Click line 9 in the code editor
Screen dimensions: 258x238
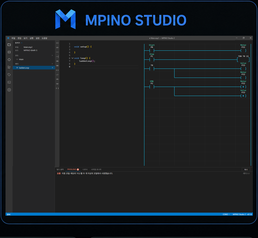tap(106, 67)
